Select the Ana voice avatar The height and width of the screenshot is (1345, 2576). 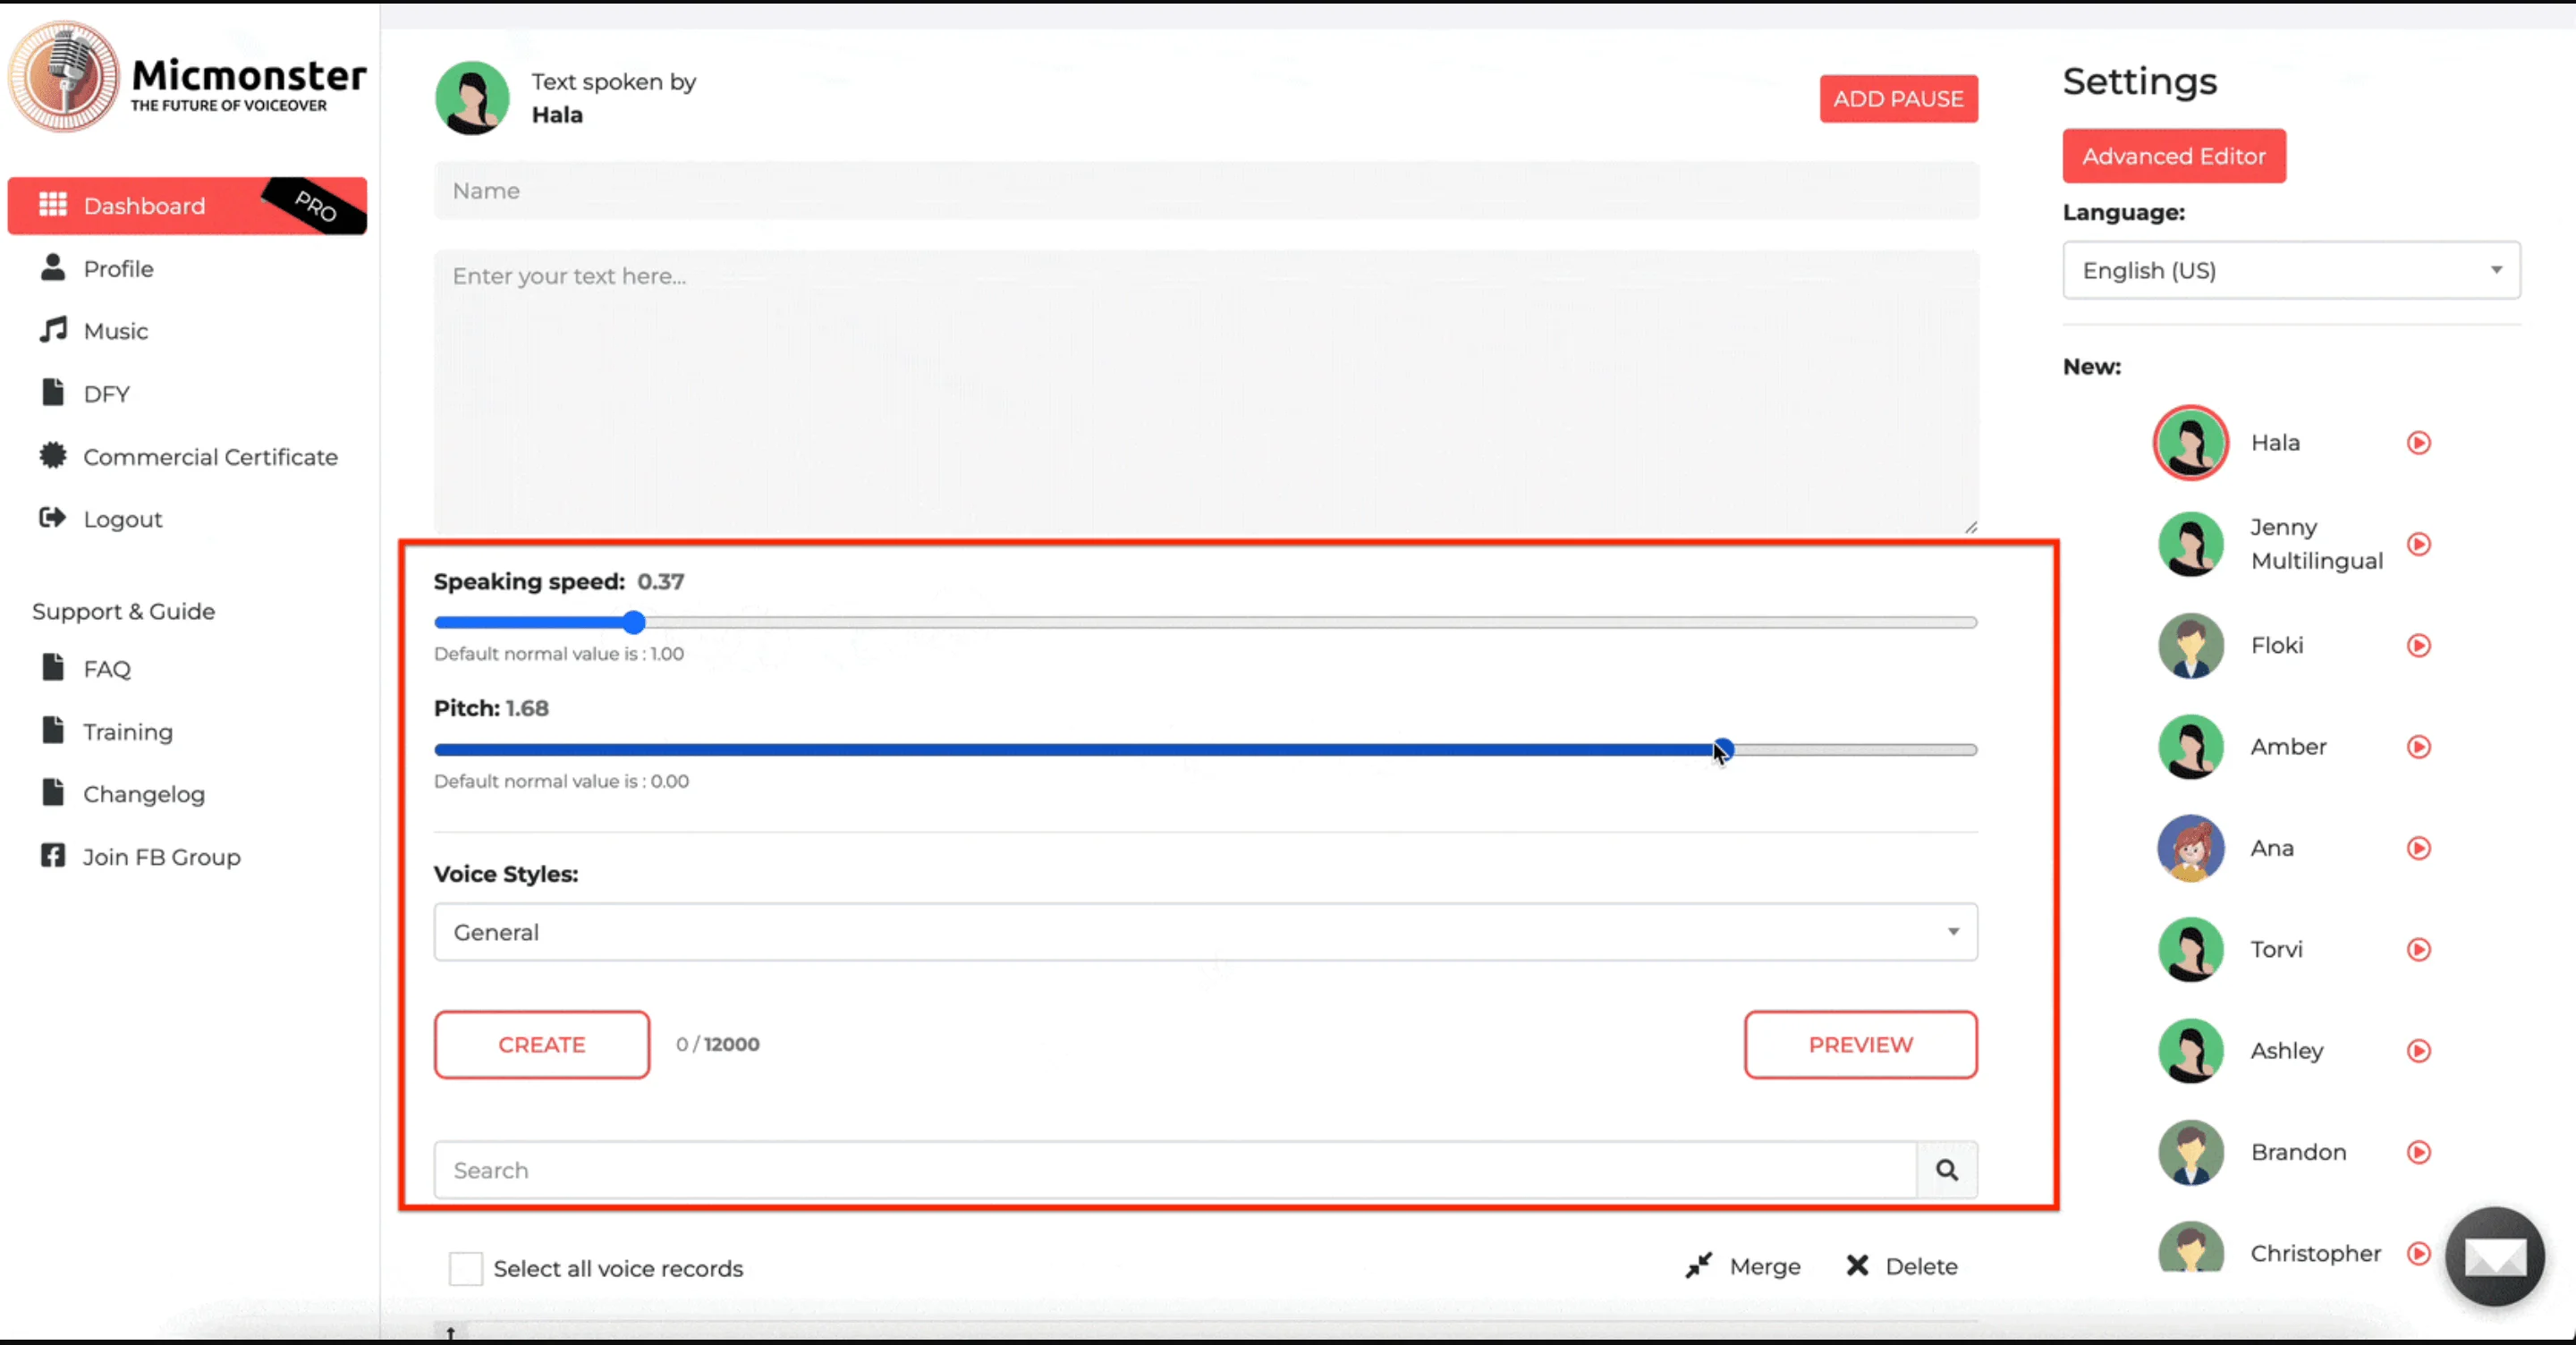click(x=2190, y=848)
